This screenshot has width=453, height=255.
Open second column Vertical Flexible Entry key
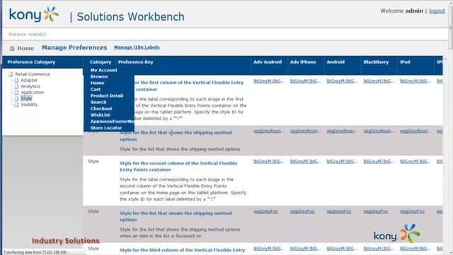click(178, 166)
